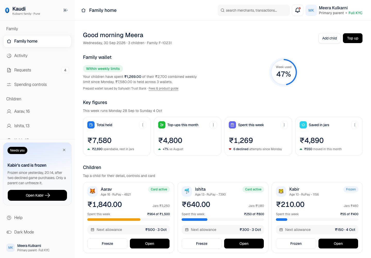
Task: Click the MK avatar in the top bar
Action: click(311, 10)
